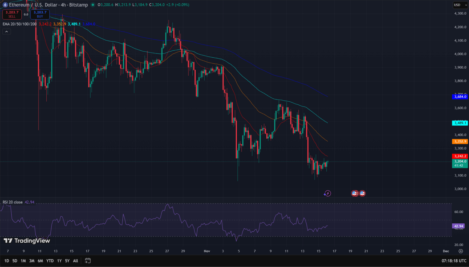Switch to the YTD range tab
The image size is (469, 267).
point(50,261)
